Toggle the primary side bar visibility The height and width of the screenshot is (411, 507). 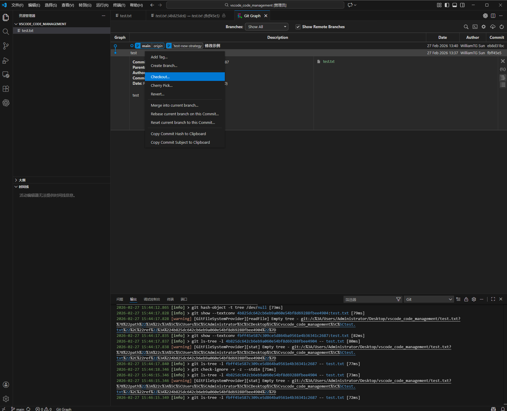point(447,5)
